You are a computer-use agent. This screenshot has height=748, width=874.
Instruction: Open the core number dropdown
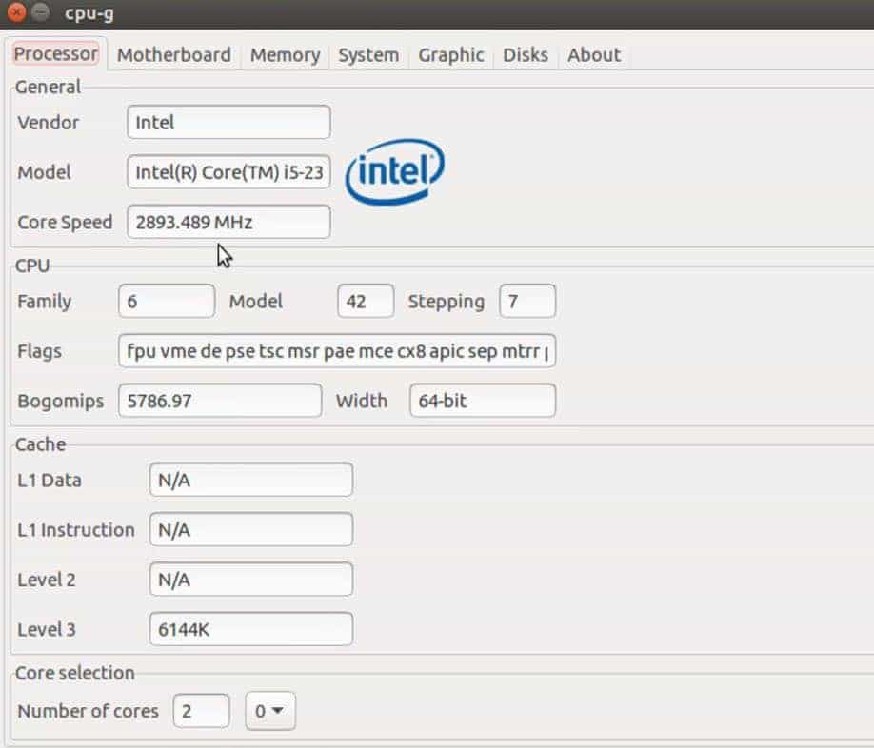[271, 711]
